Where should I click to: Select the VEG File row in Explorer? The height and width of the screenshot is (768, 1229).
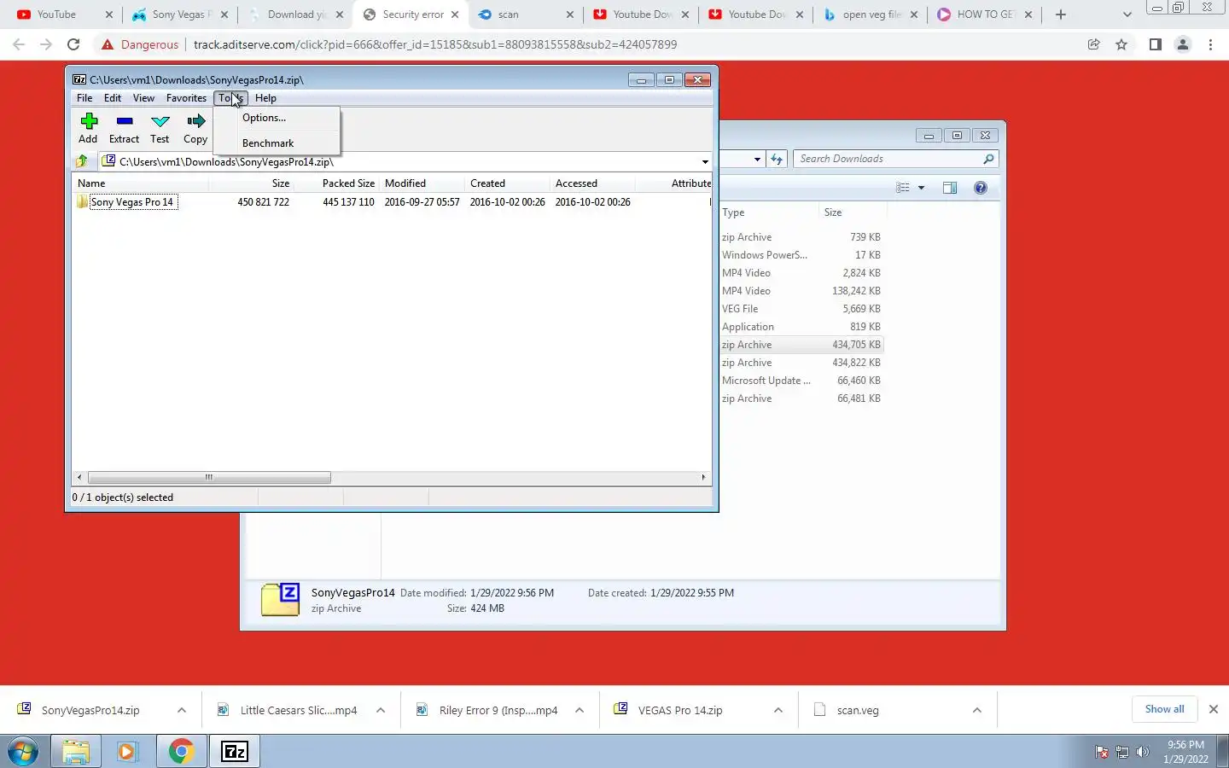point(801,309)
